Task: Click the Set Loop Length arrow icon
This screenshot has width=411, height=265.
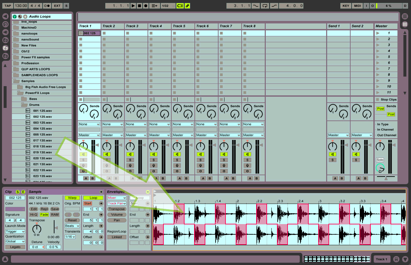Action: point(101,226)
